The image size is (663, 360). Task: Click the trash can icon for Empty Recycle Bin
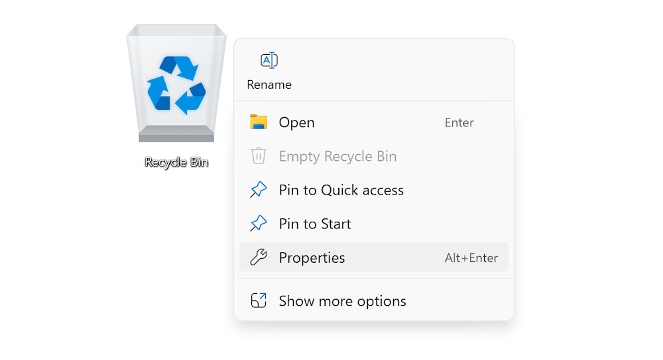pyautogui.click(x=258, y=156)
